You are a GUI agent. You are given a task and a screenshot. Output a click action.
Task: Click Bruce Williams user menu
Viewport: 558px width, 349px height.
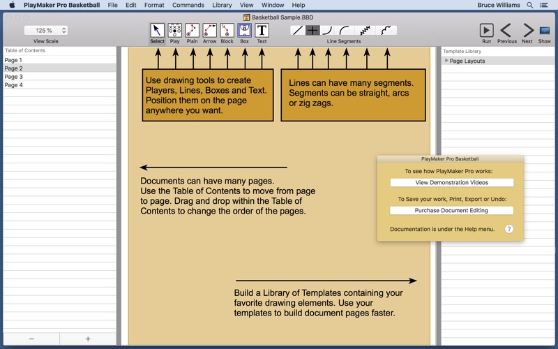point(499,5)
